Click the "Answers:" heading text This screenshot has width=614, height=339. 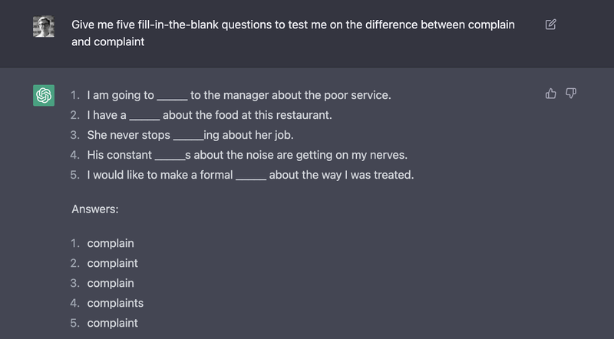click(94, 209)
